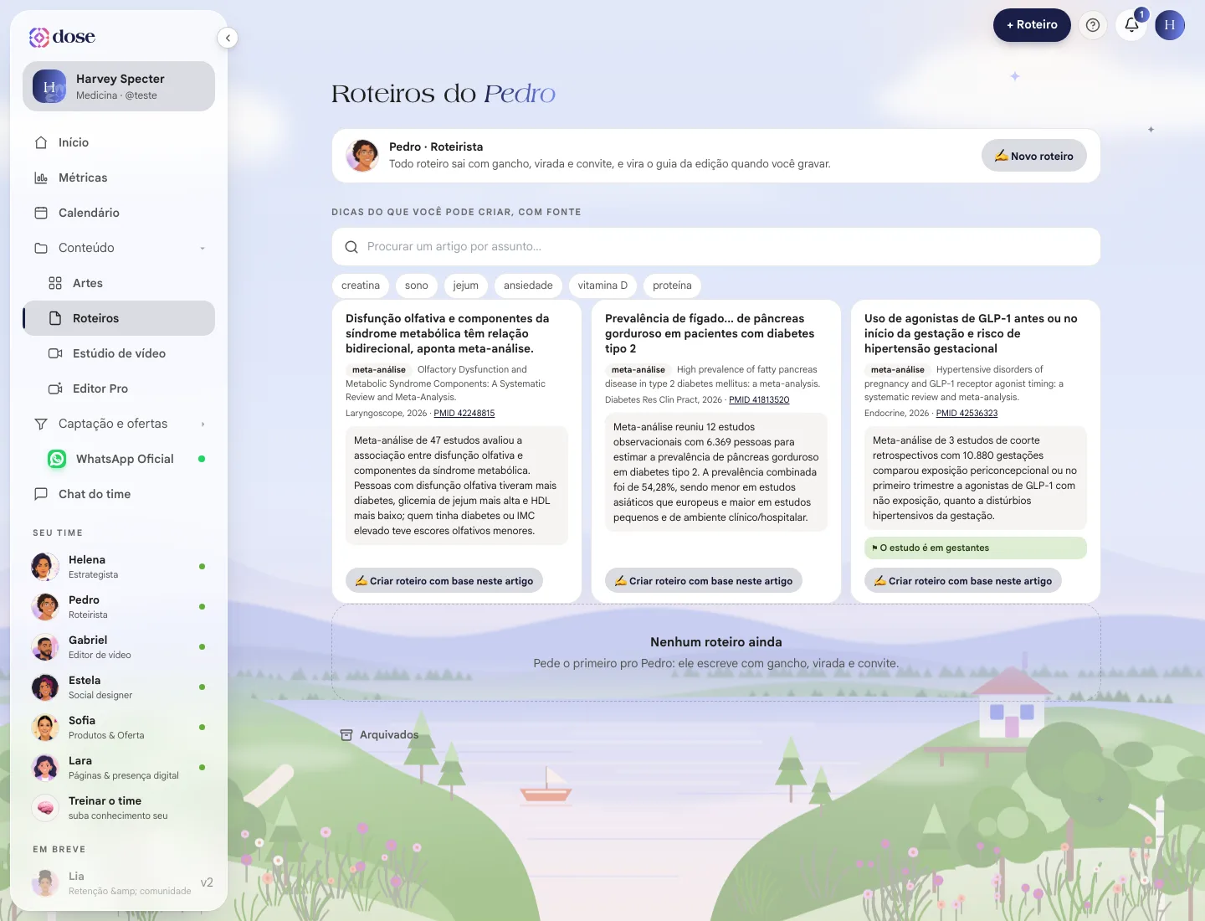This screenshot has width=1205, height=921.
Task: Create script from GLP-1 gestational article
Action: (963, 581)
